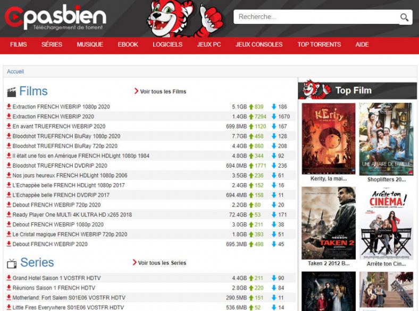This screenshot has height=311, width=419.
Task: Click the Une affaire de famille poster
Action: click(386, 139)
